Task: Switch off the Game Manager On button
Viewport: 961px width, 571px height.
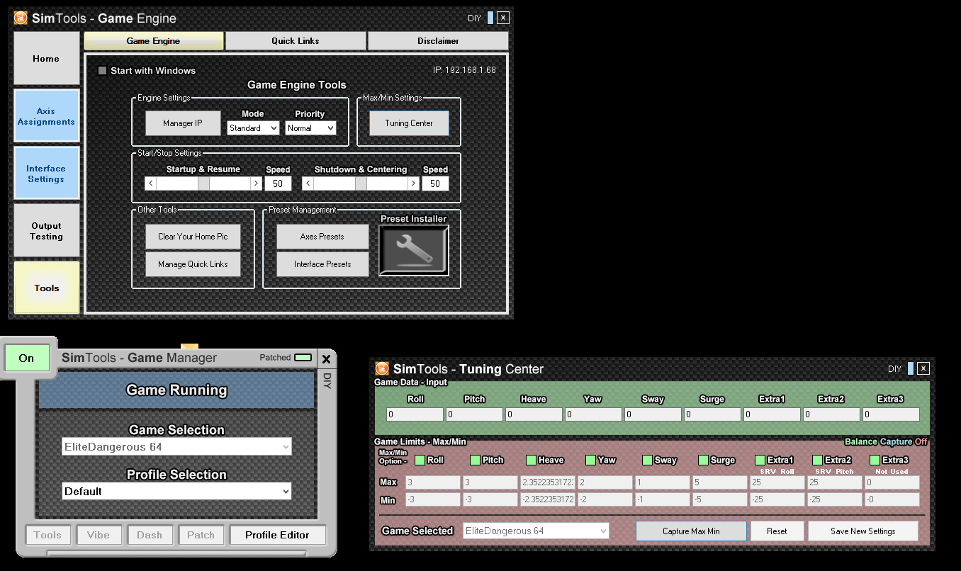Action: (x=27, y=358)
